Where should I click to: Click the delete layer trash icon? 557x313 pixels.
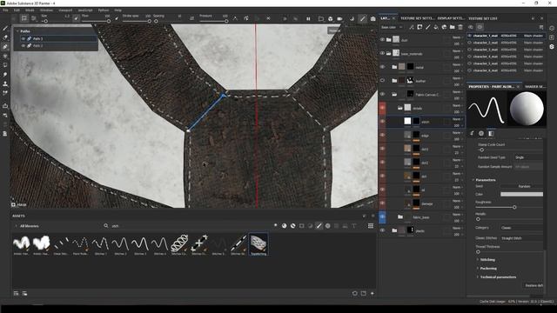[x=460, y=27]
